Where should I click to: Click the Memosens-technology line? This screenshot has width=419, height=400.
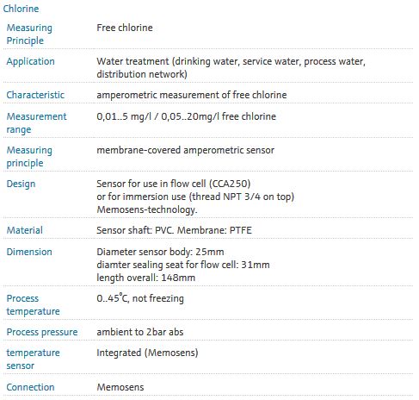[x=147, y=209]
